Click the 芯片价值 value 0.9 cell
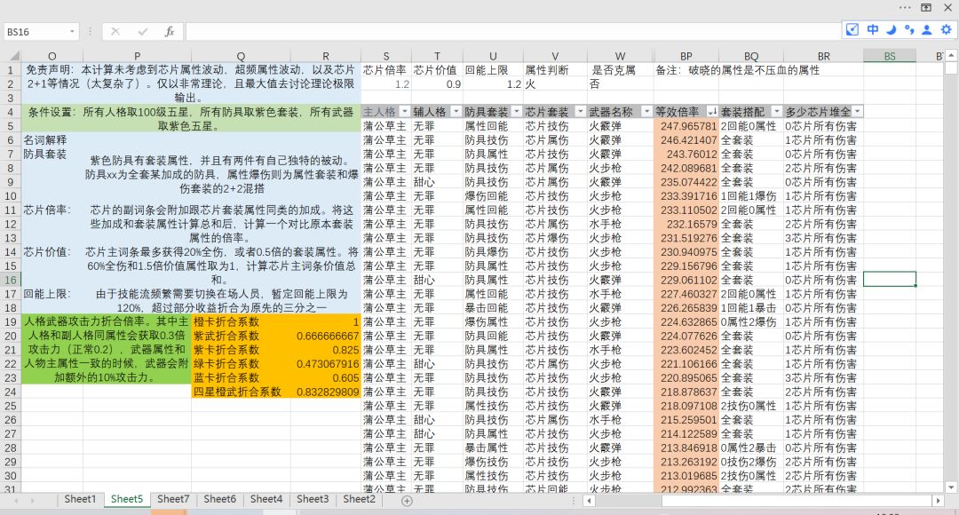959x515 pixels. coord(437,83)
